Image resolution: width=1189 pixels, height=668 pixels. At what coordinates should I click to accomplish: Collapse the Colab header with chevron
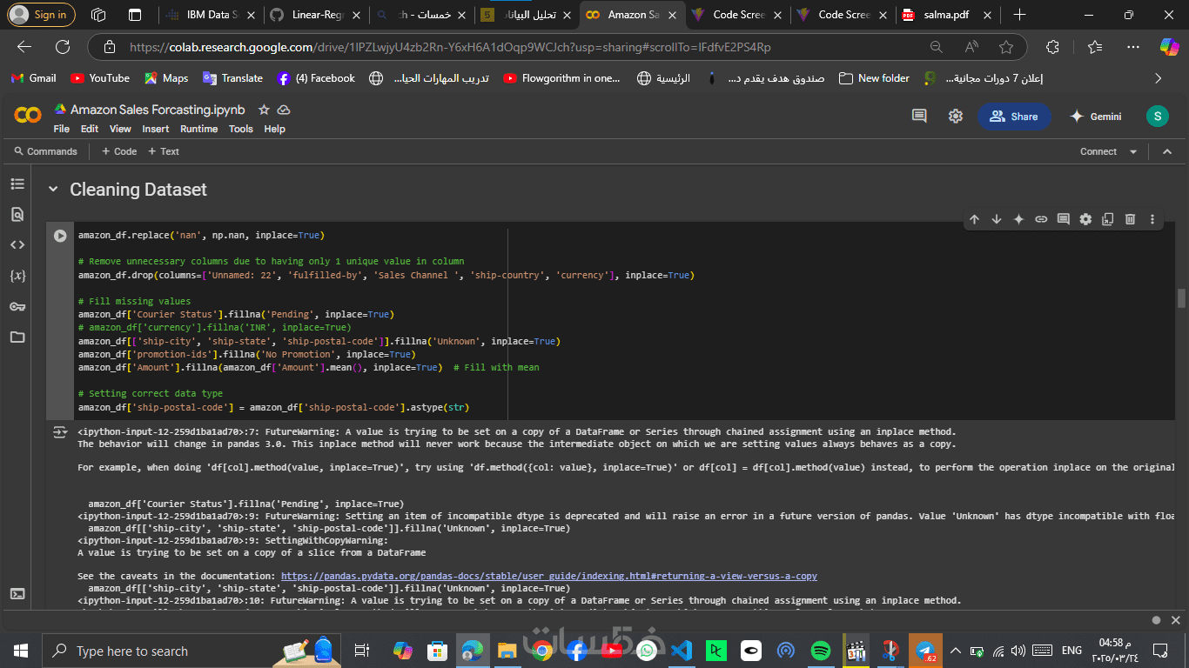(x=1167, y=151)
